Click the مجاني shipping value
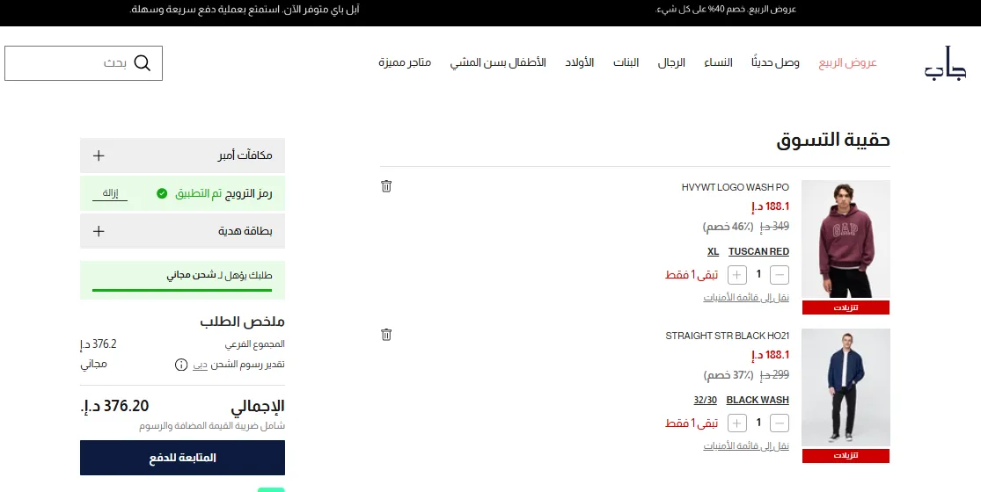The width and height of the screenshot is (981, 492). point(94,364)
